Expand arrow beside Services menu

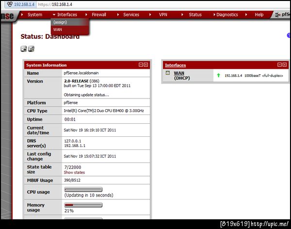pyautogui.click(x=118, y=15)
